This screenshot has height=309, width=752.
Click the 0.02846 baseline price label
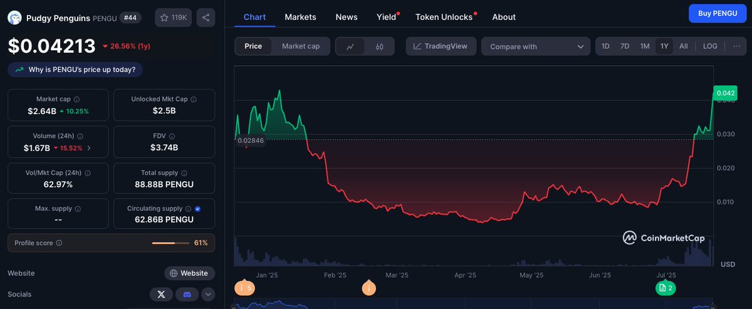pos(251,140)
